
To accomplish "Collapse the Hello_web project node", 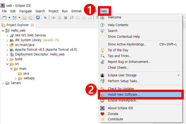I will (3, 30).
